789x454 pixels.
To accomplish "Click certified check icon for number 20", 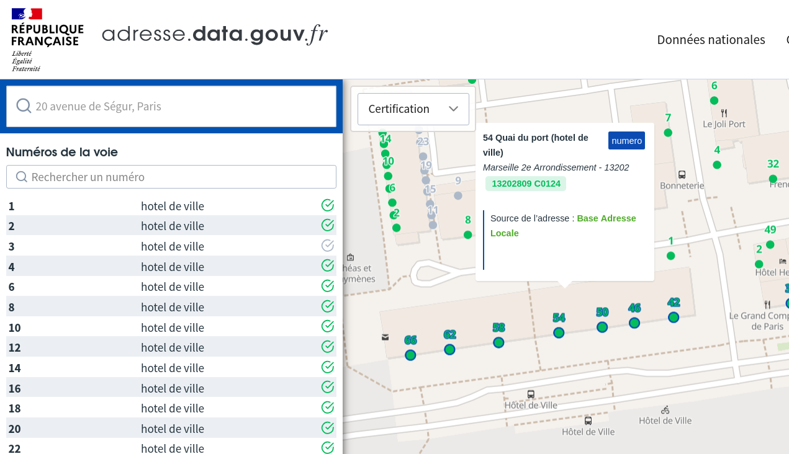I will tap(328, 427).
